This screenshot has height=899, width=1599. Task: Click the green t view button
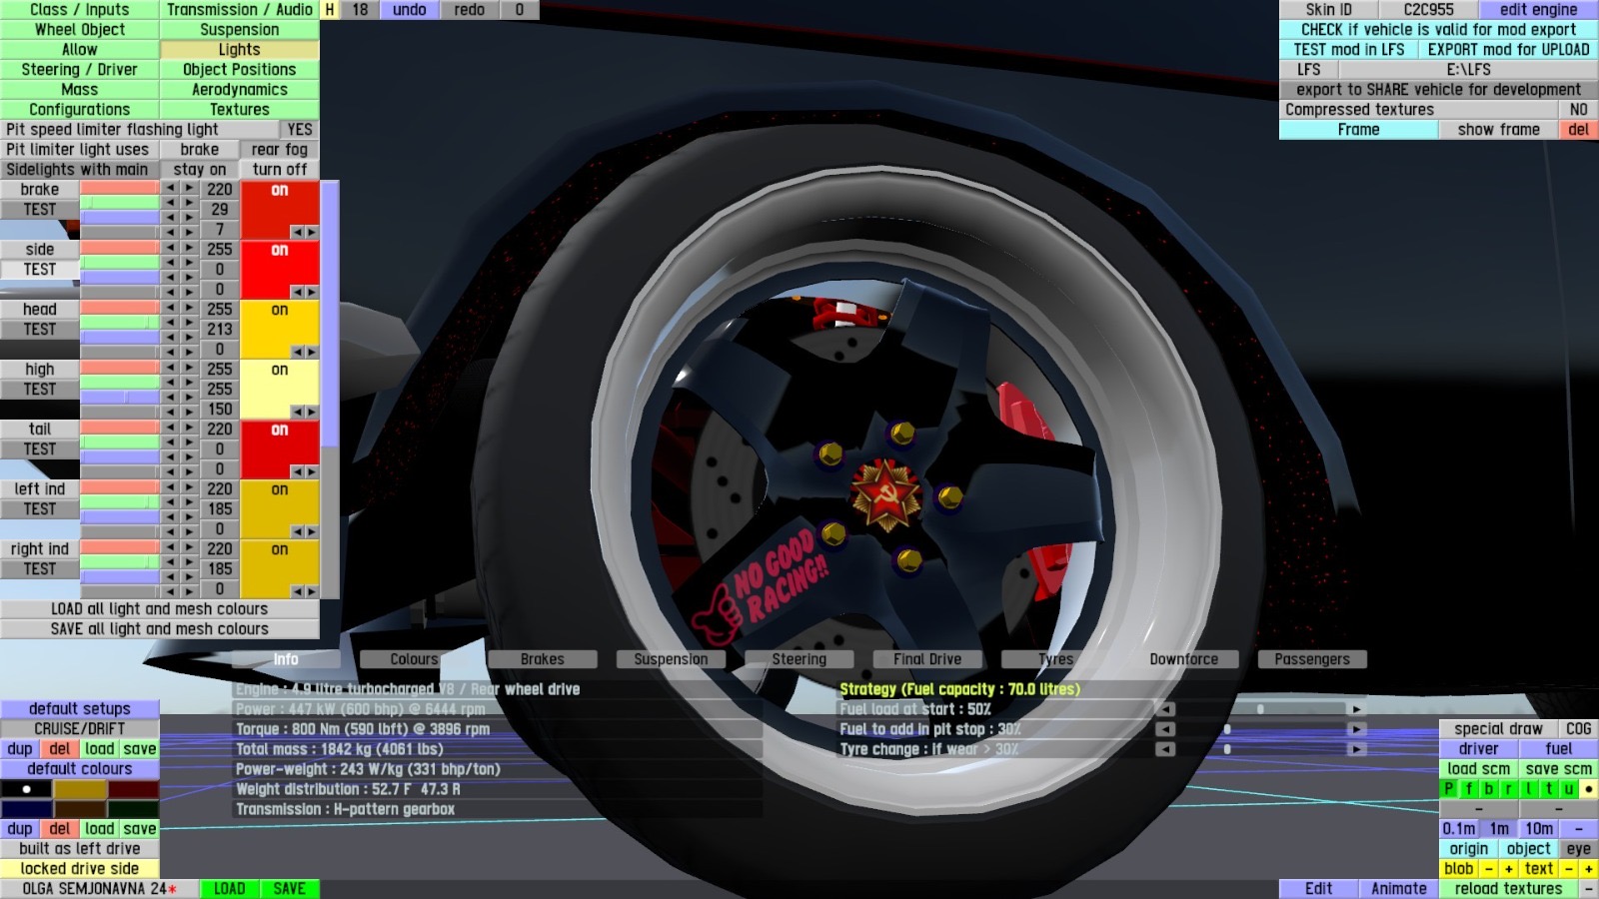click(x=1549, y=788)
